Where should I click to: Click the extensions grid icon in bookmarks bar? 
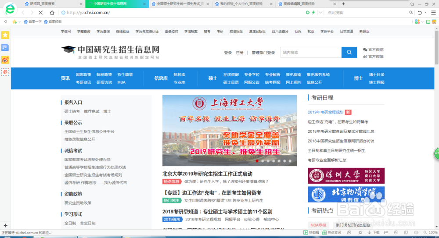[x=417, y=21]
